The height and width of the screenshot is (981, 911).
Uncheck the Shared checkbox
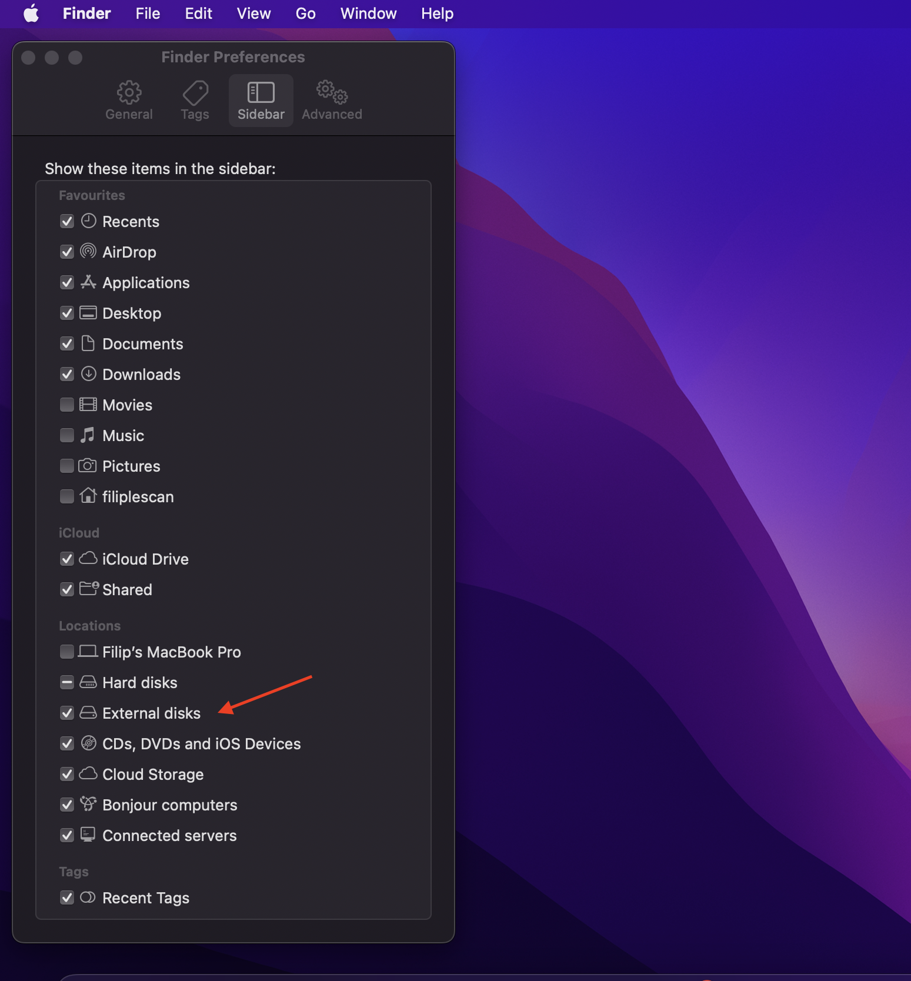point(67,589)
